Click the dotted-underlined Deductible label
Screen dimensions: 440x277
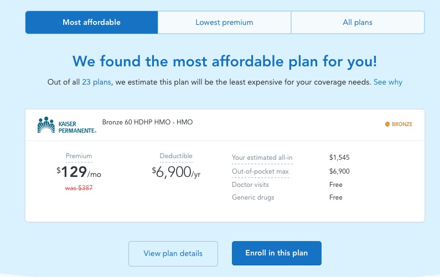point(176,156)
